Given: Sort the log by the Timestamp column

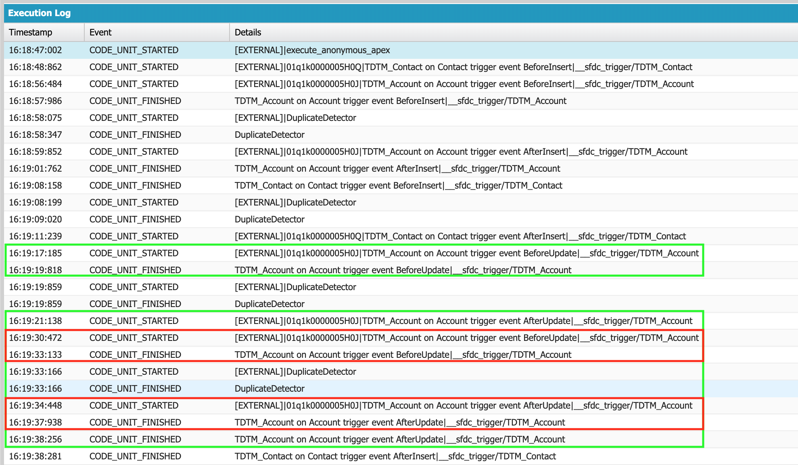Looking at the screenshot, I should click(30, 32).
